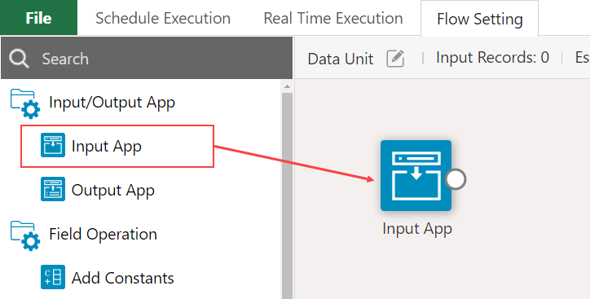This screenshot has width=590, height=299.
Task: Select the Flow Setting tab
Action: point(479,19)
